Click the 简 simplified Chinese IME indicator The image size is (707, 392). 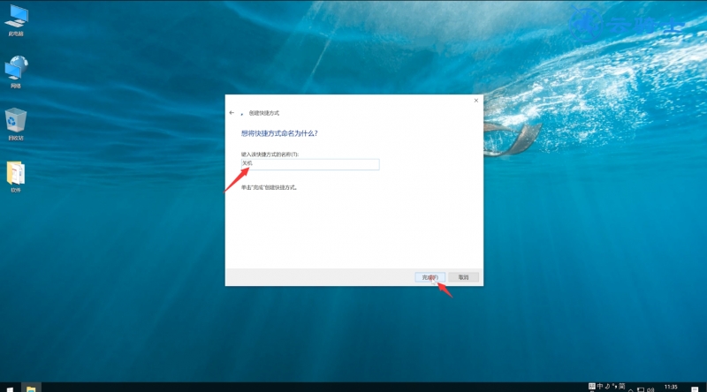click(622, 386)
